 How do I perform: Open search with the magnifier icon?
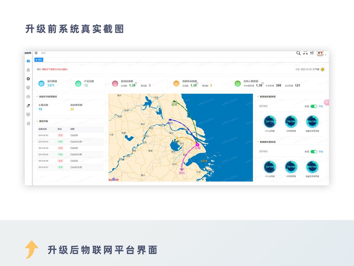tap(298, 53)
